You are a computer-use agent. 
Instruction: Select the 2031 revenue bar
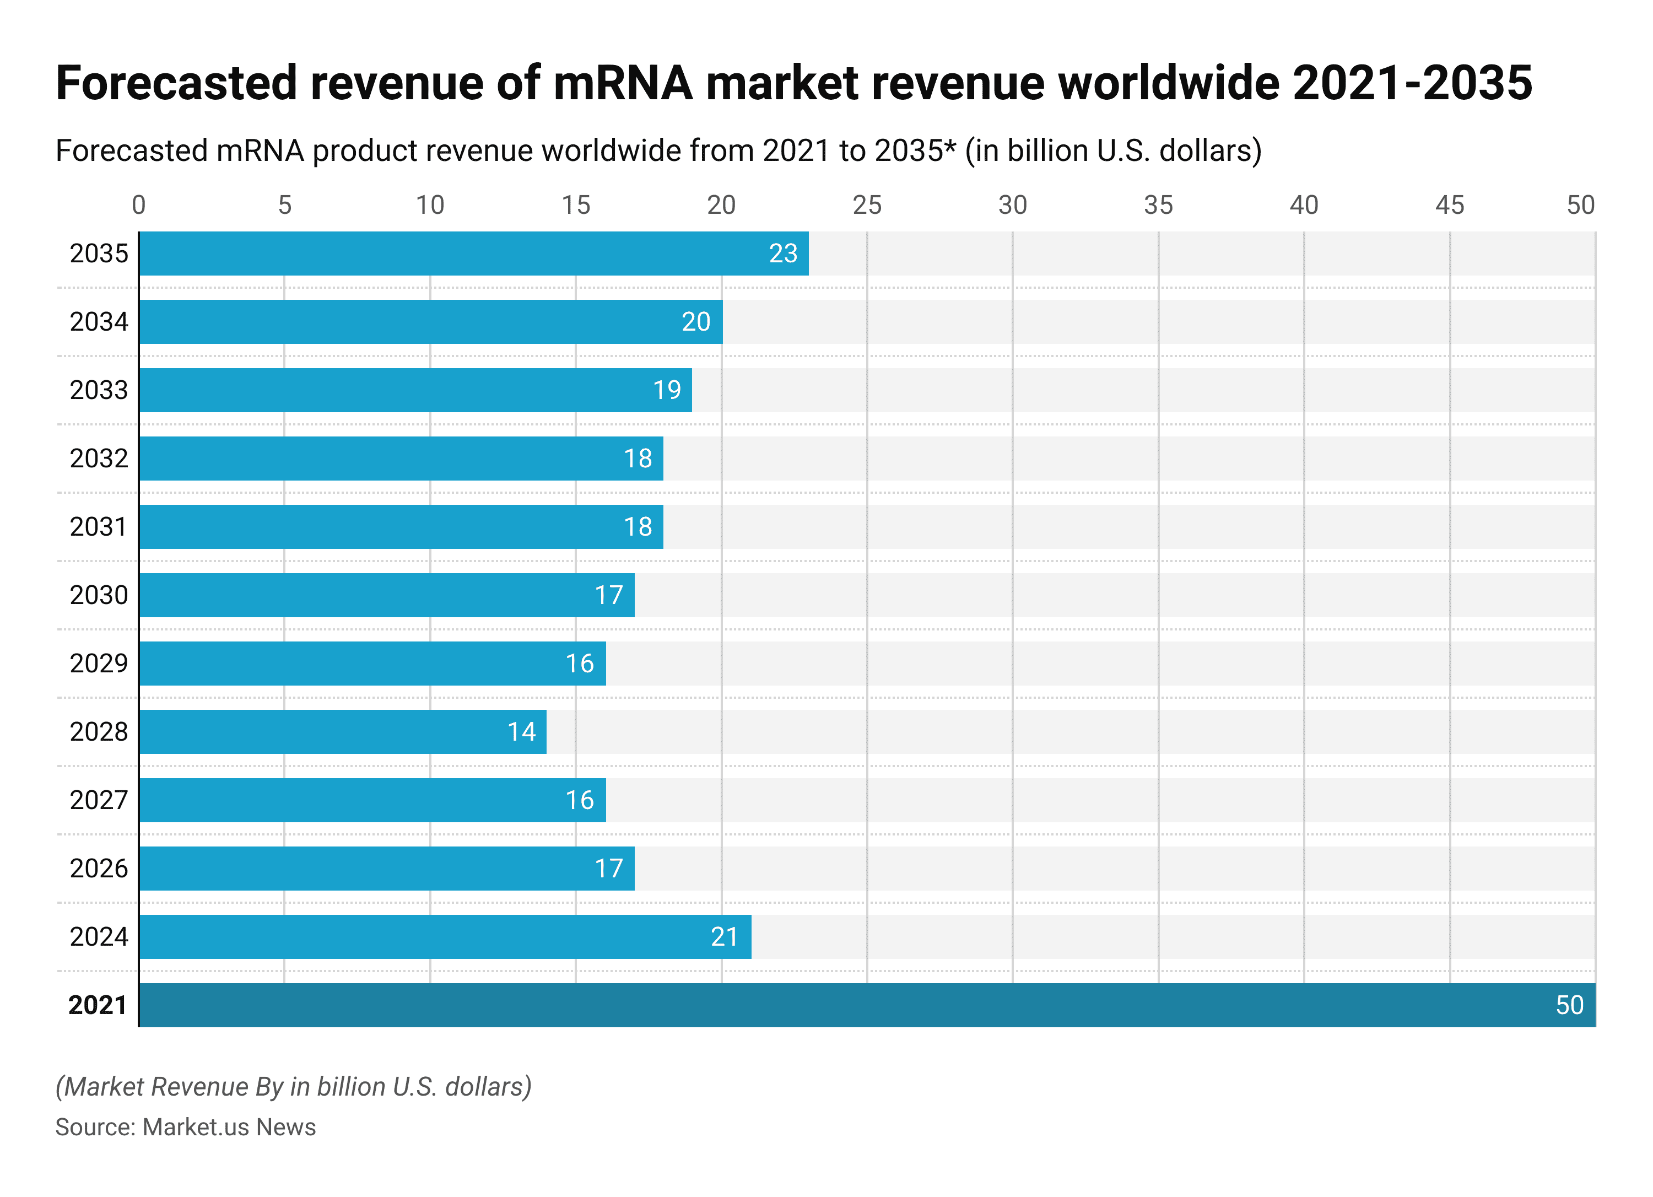(x=401, y=526)
